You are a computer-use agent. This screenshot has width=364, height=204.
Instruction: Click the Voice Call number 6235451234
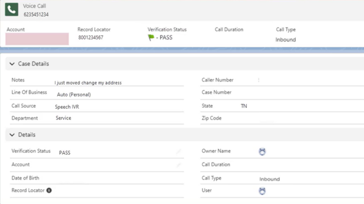pyautogui.click(x=36, y=15)
